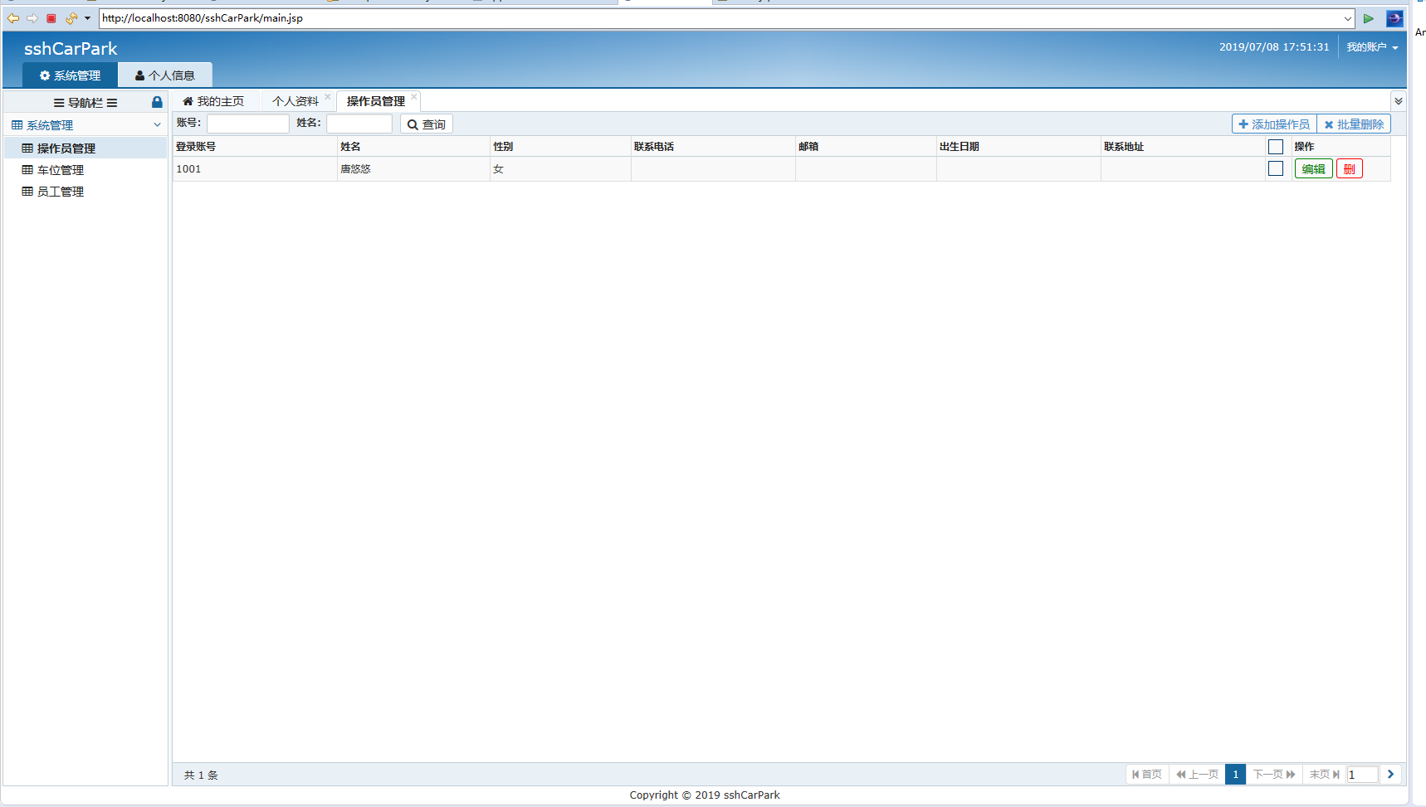Open 车位管理 in the sidebar
Viewport: 1426px width, 807px height.
[85, 170]
